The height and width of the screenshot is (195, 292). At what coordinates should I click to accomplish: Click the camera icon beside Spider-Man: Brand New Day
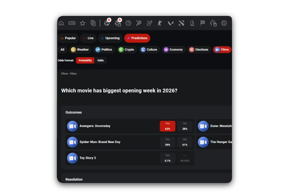72,142
